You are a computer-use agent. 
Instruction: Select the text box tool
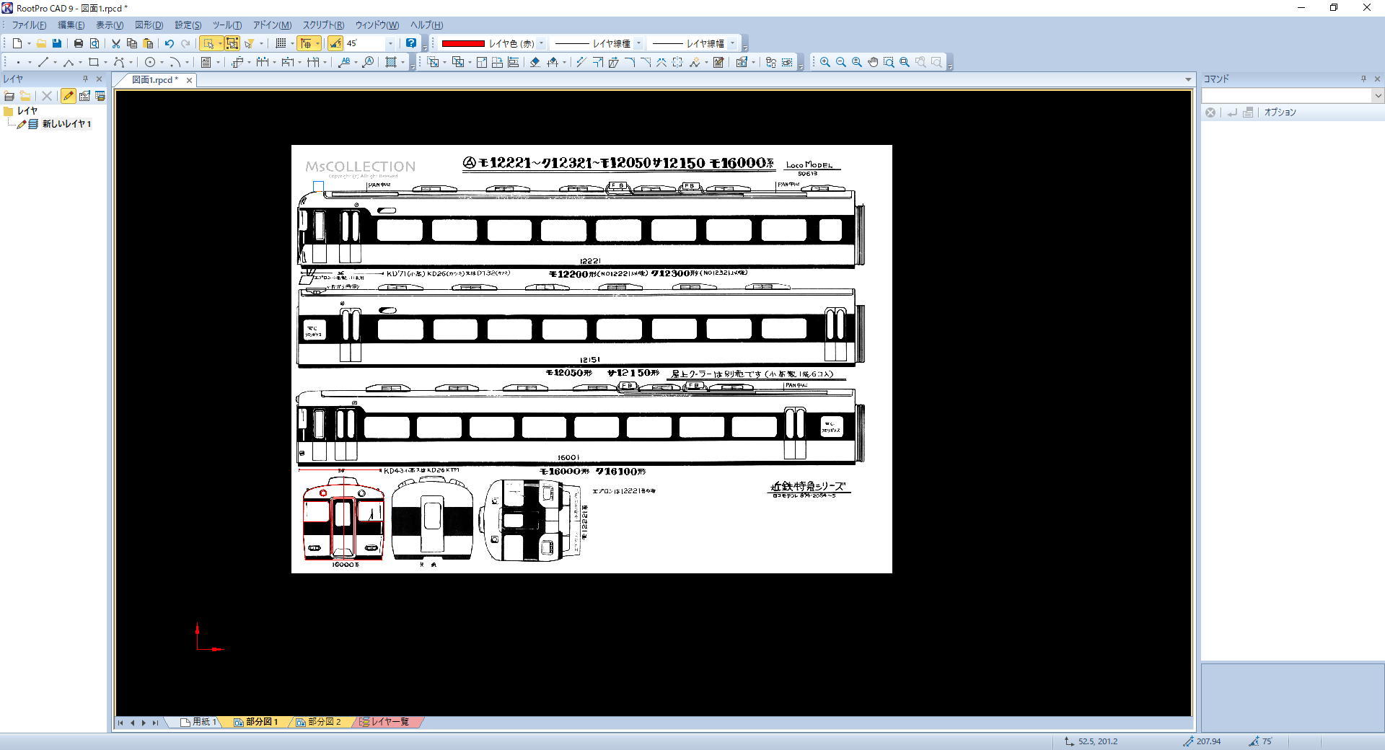(206, 62)
